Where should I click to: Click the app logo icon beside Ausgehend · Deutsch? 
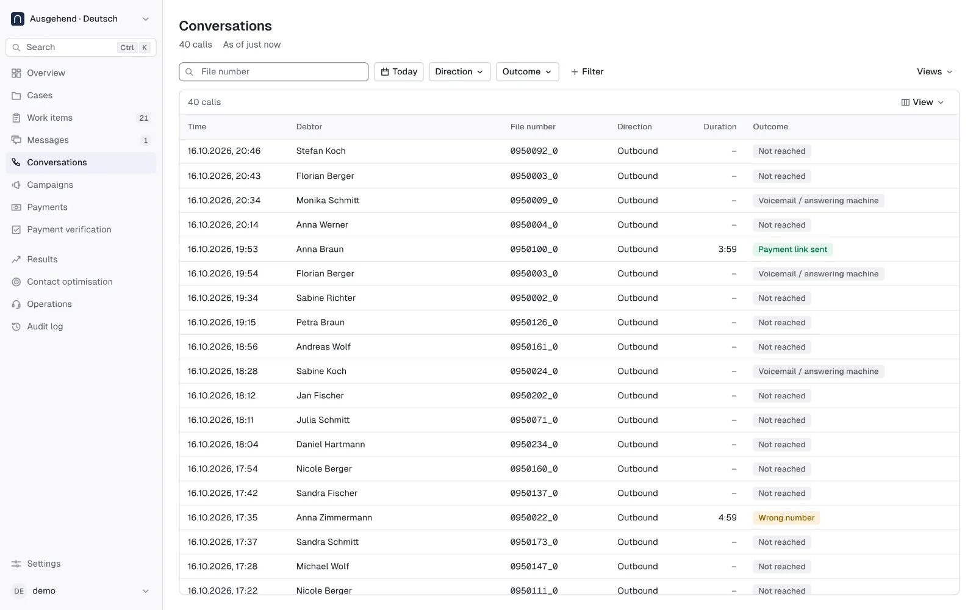tap(18, 19)
